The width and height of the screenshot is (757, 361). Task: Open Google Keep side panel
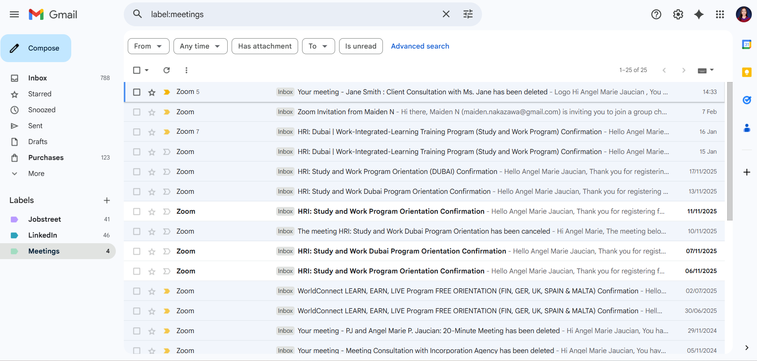pyautogui.click(x=747, y=72)
